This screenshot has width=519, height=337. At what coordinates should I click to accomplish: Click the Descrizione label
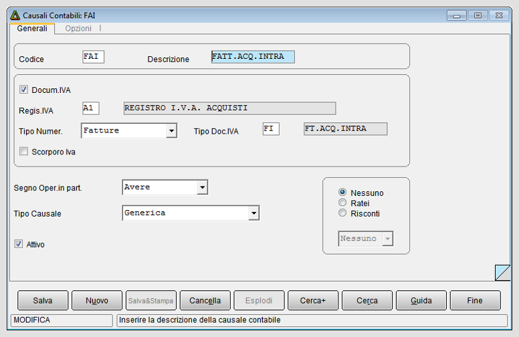pos(168,60)
